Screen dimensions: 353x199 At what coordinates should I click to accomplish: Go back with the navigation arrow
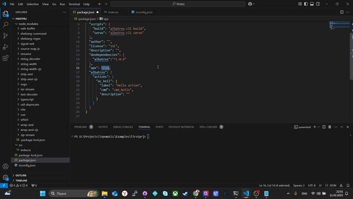[x=100, y=4]
